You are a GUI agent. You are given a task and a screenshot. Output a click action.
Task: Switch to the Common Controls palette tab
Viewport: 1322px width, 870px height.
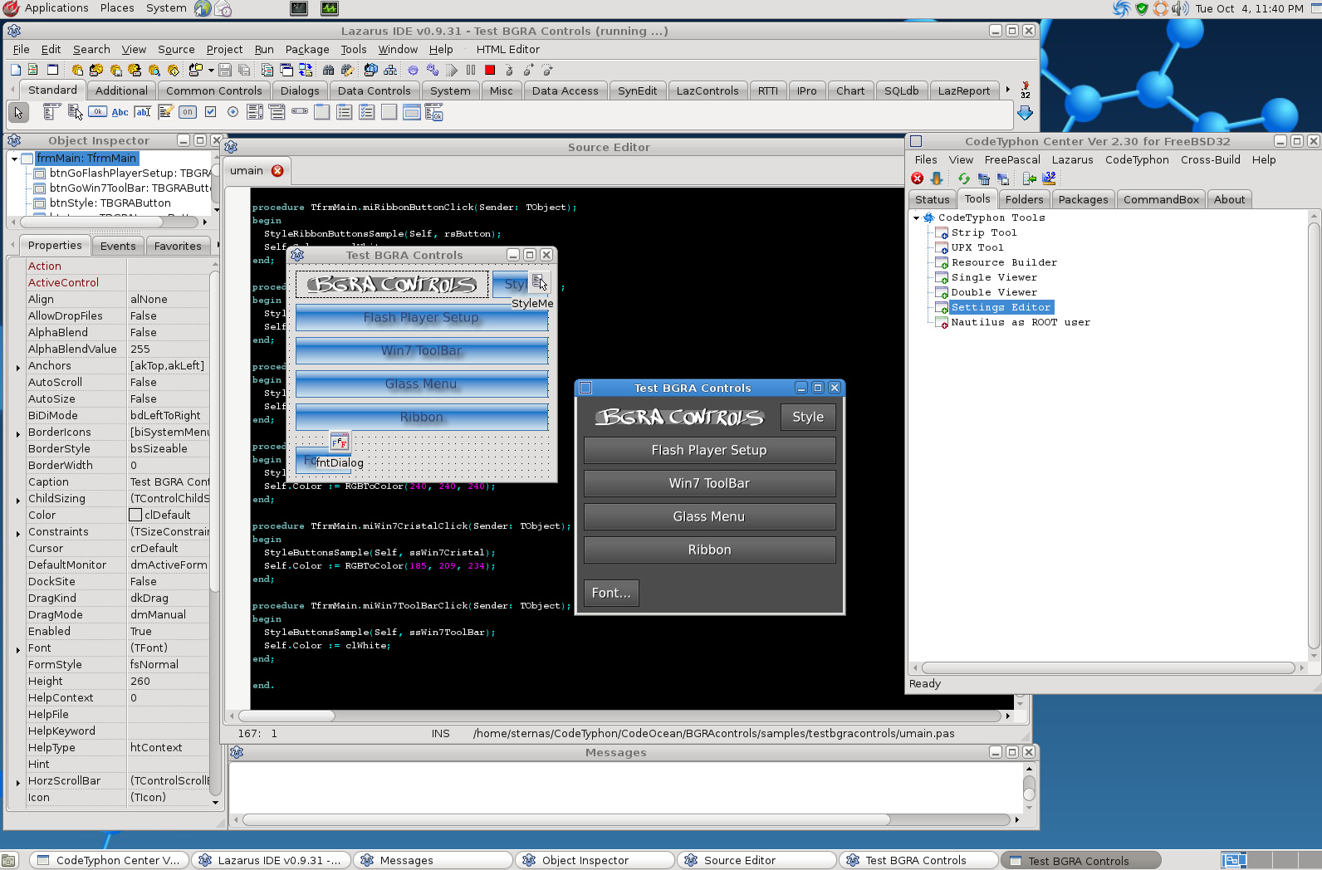coord(214,90)
